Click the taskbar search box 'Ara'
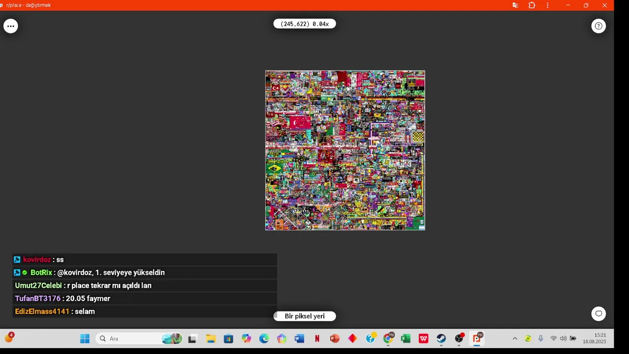 tap(140, 338)
